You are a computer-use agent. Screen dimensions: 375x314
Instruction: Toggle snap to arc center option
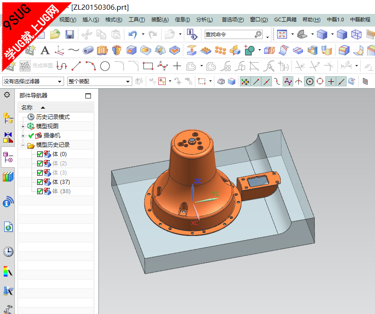(310, 82)
